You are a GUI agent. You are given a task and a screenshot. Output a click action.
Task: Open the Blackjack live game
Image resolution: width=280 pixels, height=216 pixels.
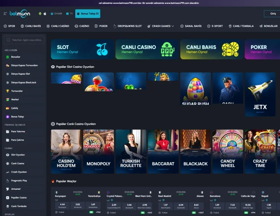[x=196, y=151]
